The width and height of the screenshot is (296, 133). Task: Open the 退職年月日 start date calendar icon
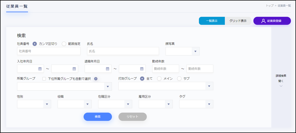(x=108, y=69)
